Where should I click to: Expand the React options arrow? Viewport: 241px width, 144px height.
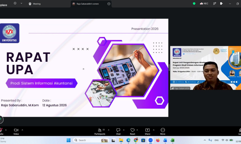tap(137, 130)
